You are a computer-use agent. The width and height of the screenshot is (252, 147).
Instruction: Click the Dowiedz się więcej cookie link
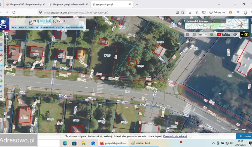tap(175, 136)
